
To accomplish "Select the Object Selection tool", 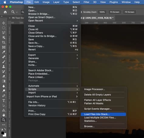I will [4, 37].
